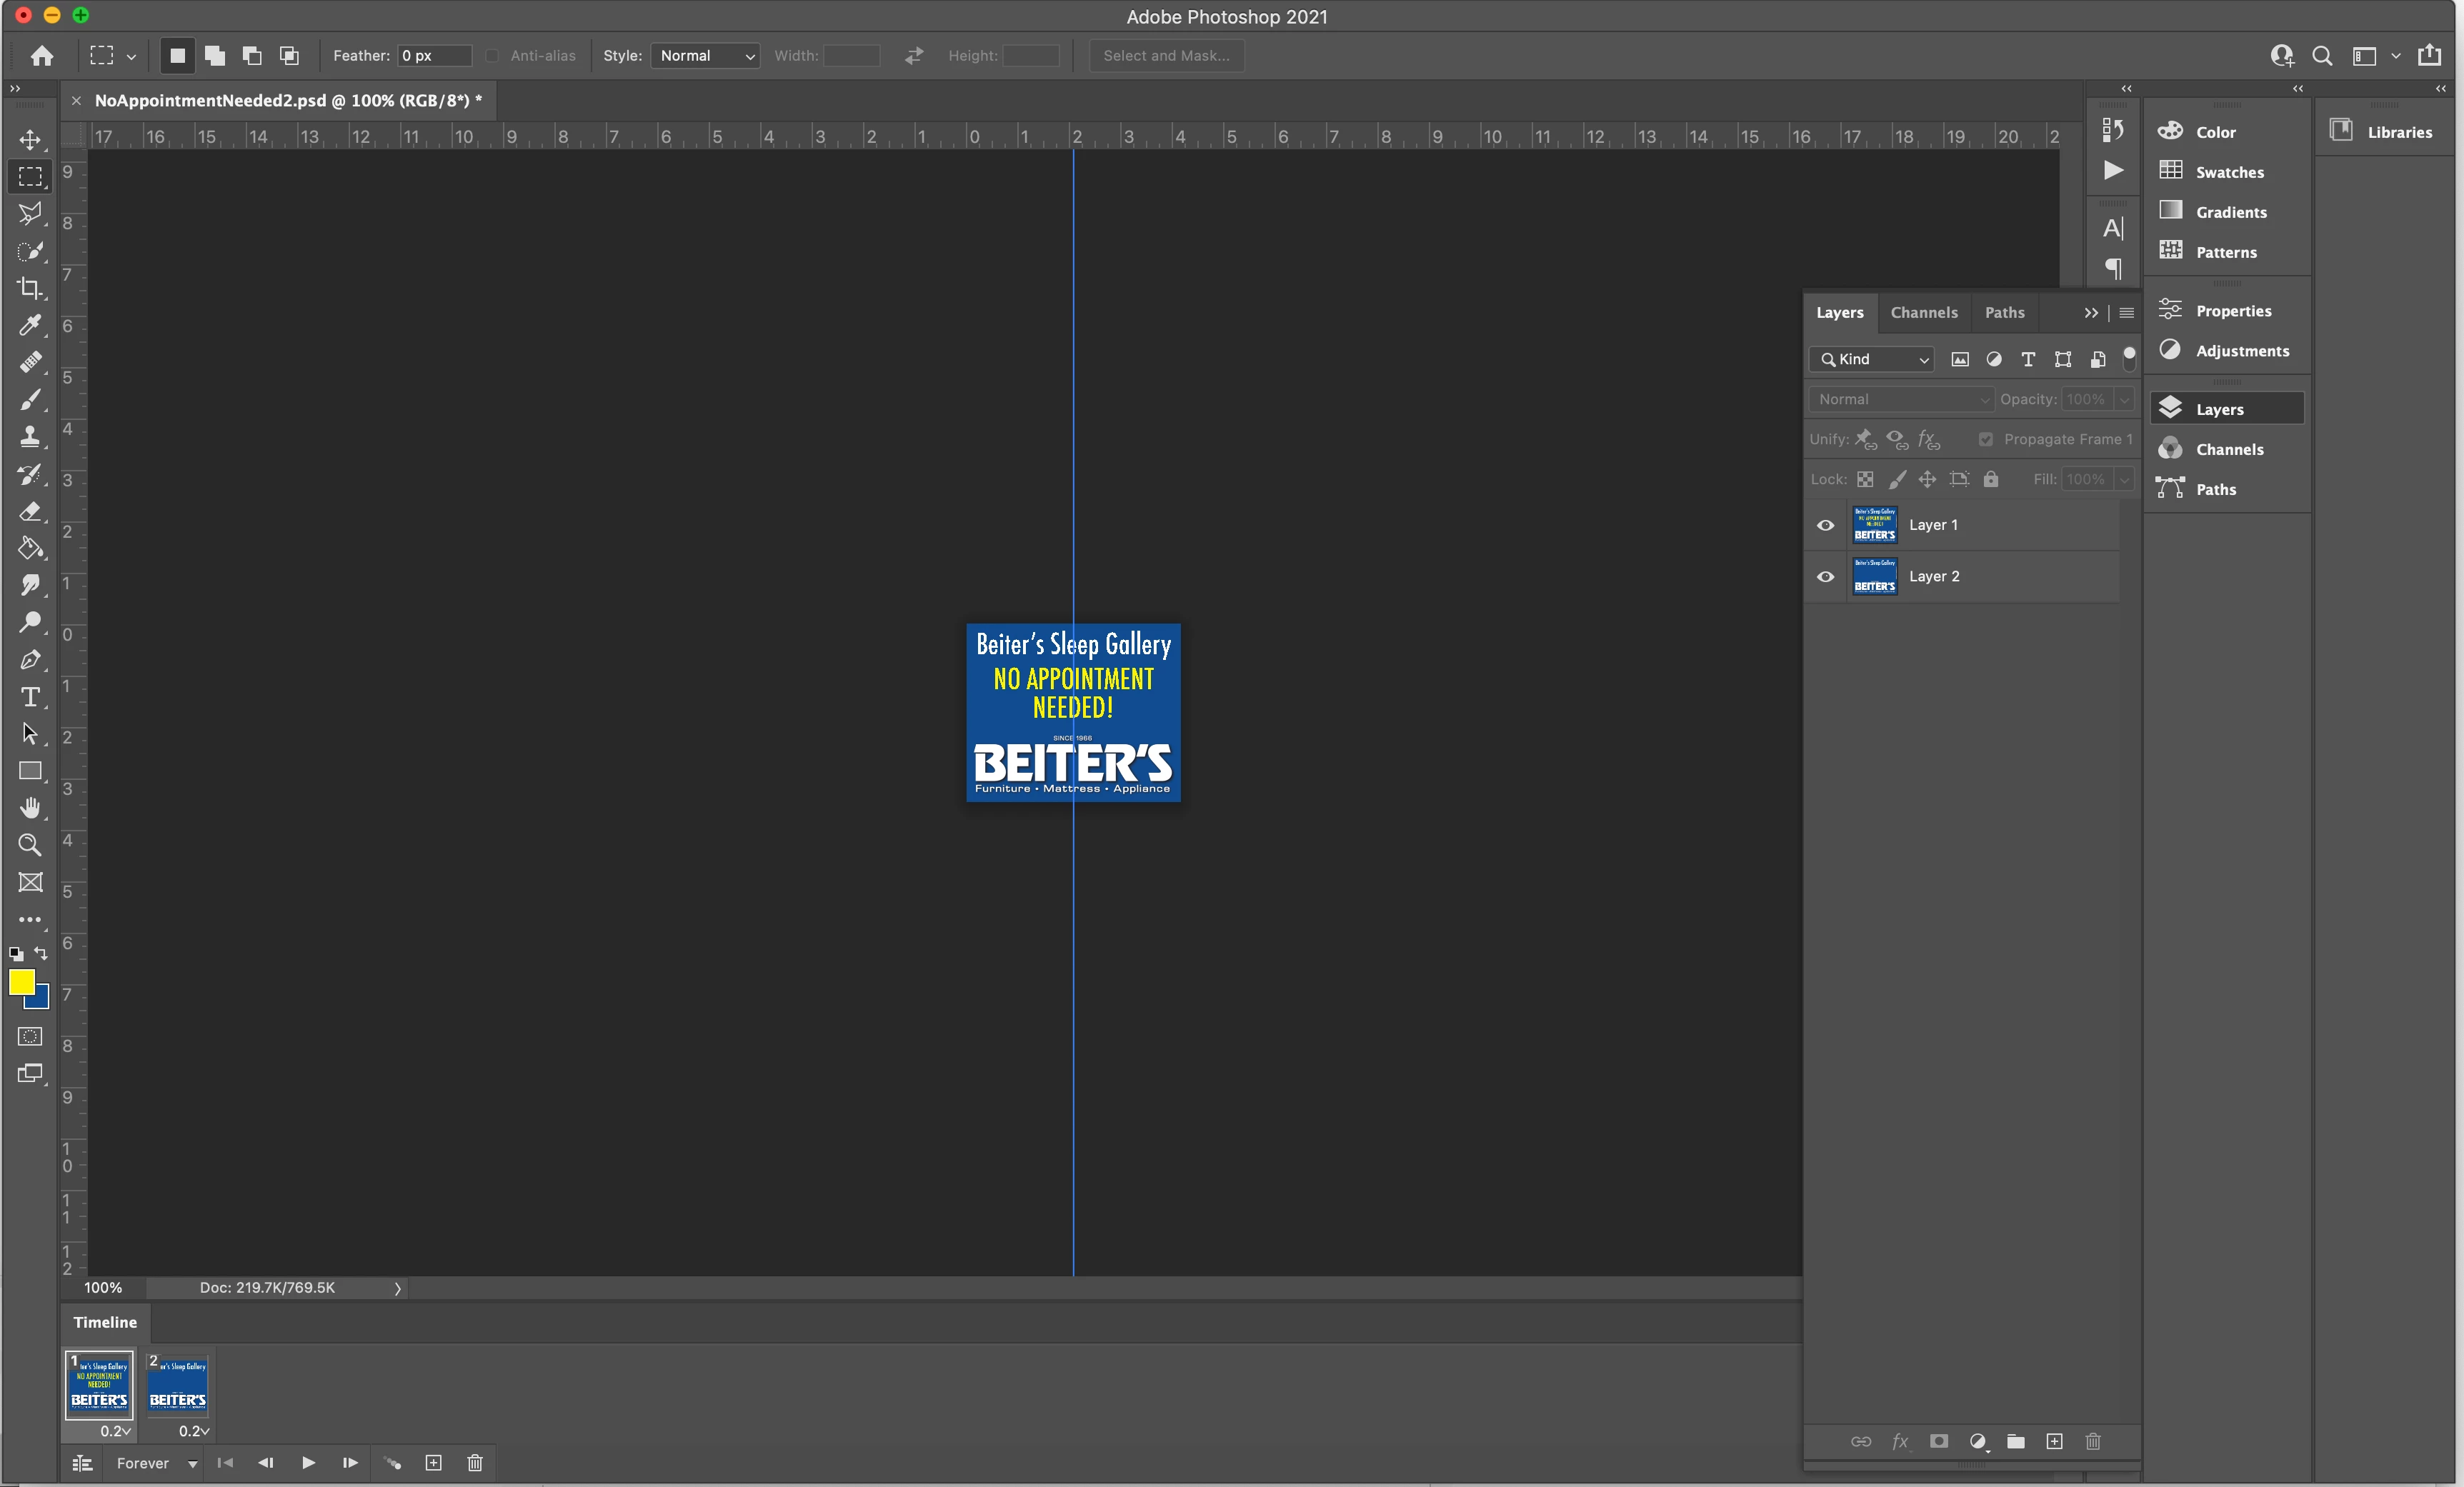This screenshot has width=2464, height=1487.
Task: Select the Move tool
Action: [30, 139]
